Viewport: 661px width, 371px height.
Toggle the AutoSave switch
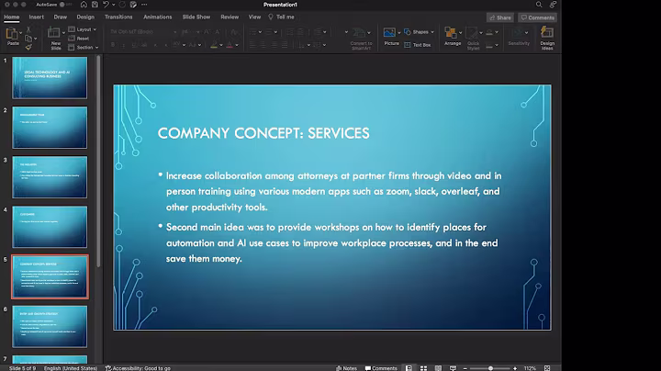(64, 5)
